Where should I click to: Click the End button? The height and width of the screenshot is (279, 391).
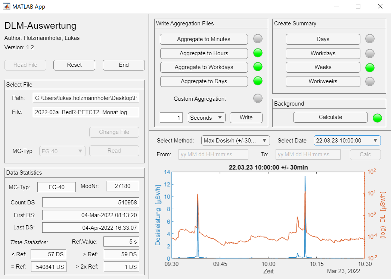pos(124,65)
